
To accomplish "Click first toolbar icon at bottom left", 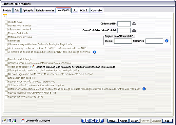I will pyautogui.click(x=4, y=121).
